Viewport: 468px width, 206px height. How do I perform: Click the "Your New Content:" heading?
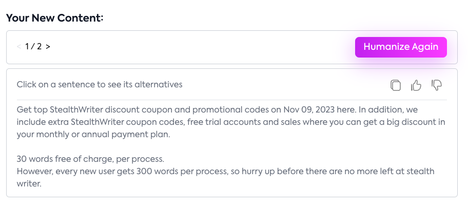[55, 18]
